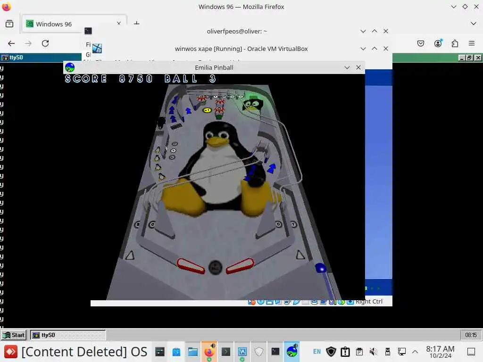Image resolution: width=483 pixels, height=362 pixels.
Task: Close the Windows 96 browser tab
Action: tap(119, 24)
